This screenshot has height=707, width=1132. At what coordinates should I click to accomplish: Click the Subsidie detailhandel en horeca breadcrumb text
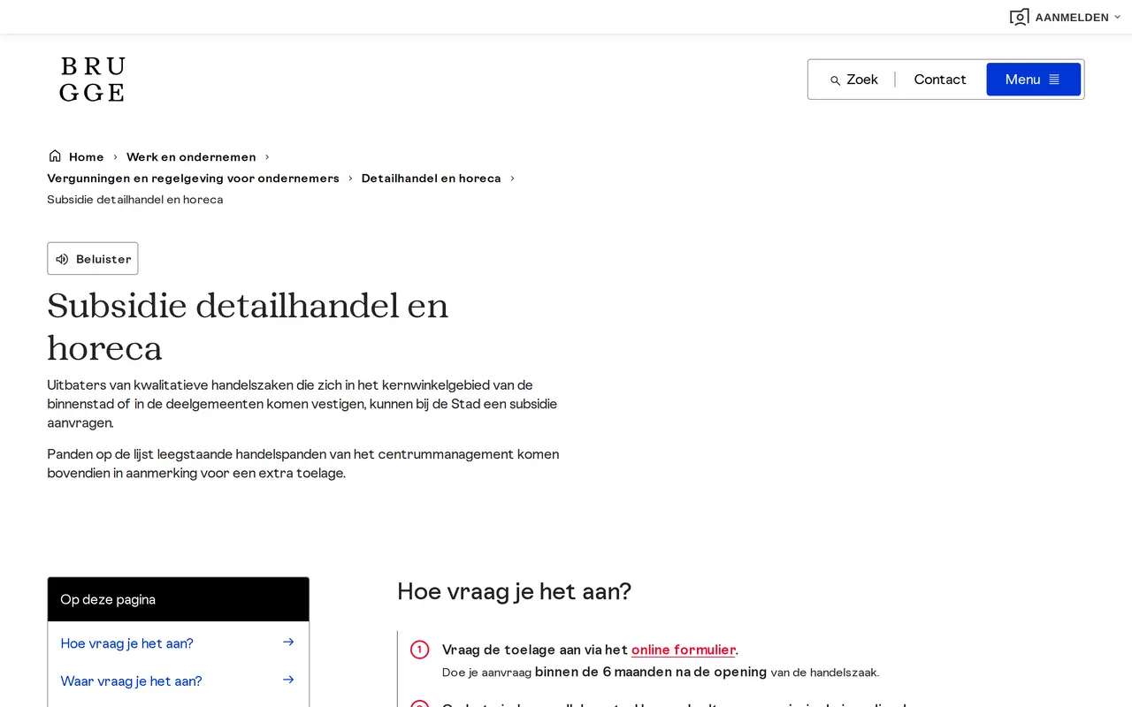(135, 199)
